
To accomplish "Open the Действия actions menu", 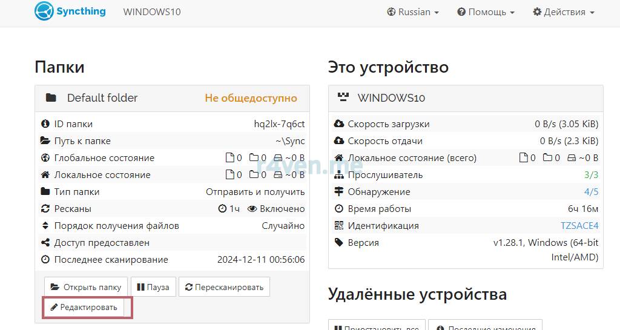I will (563, 12).
